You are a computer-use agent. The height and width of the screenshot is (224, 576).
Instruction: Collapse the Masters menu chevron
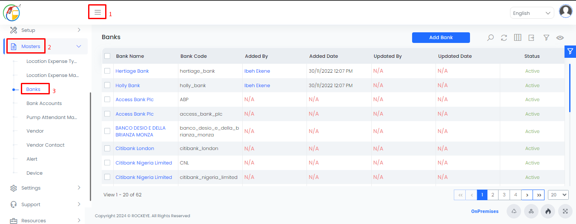point(79,46)
